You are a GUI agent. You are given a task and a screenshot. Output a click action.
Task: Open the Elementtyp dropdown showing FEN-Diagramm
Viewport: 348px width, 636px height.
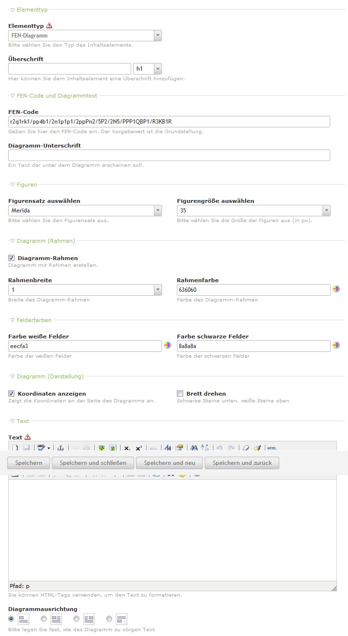85,36
